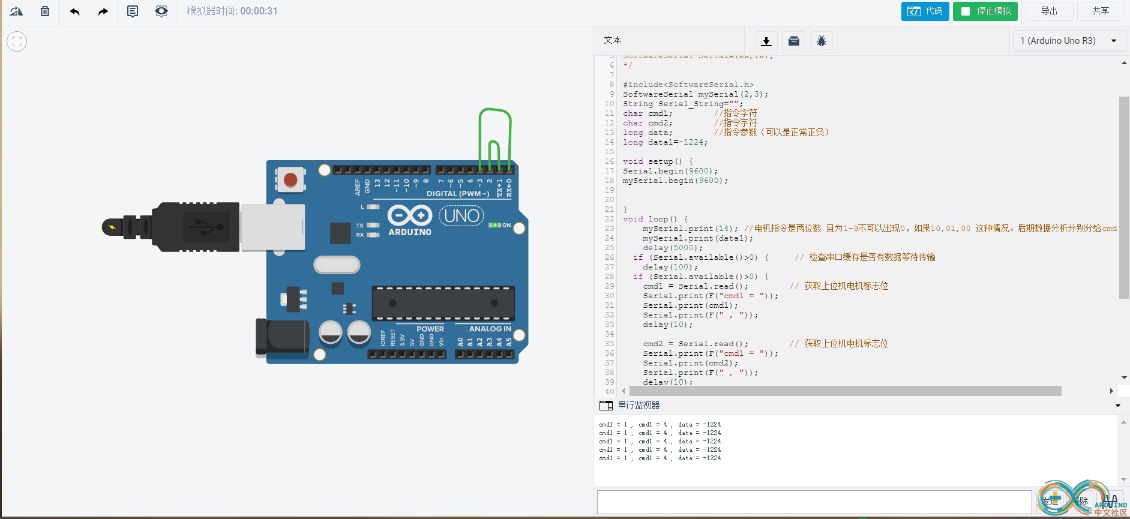Click code line 'delay(5000);'
Screen dimensions: 1130x519
673,248
